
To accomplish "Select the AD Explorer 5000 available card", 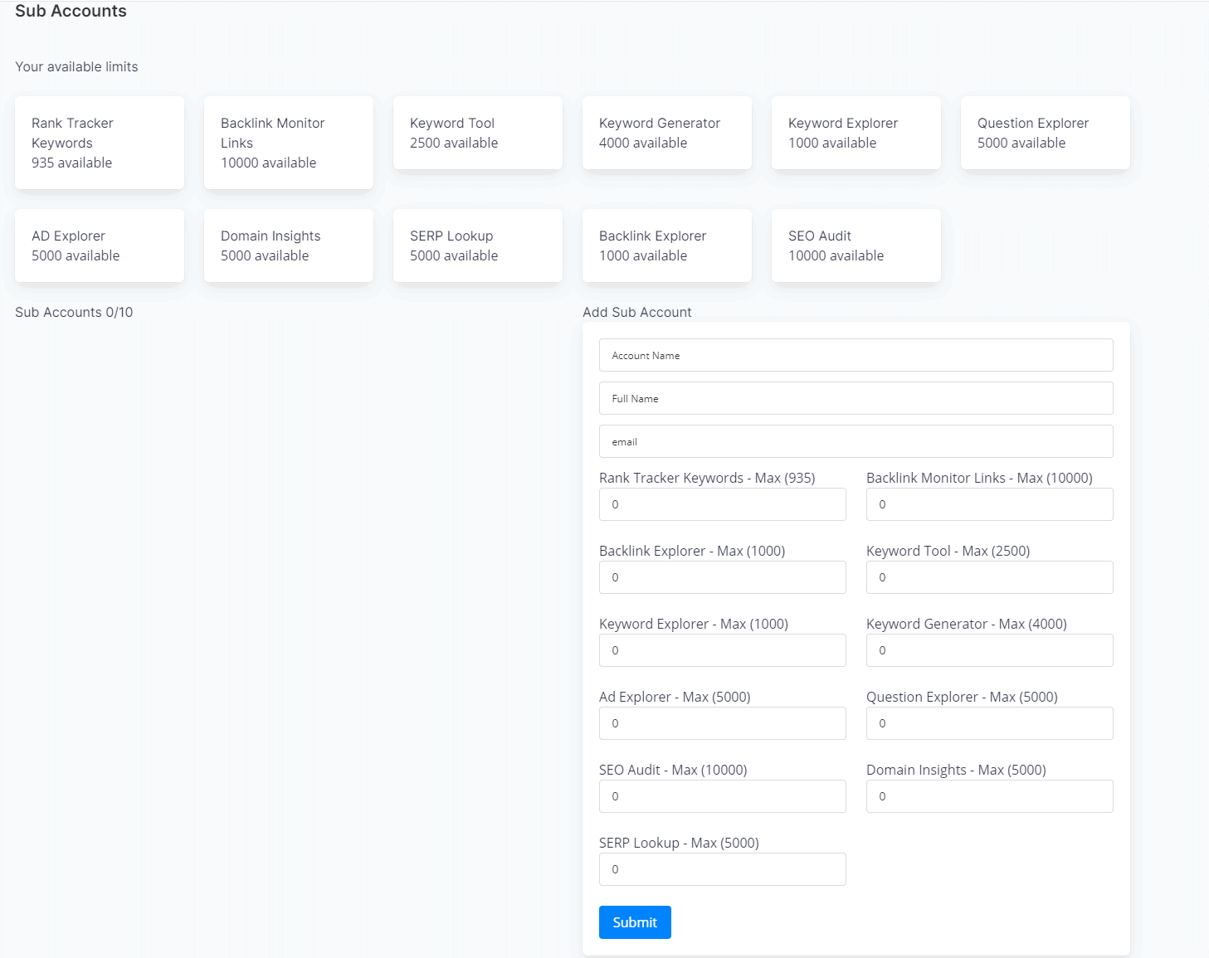I will [x=100, y=246].
